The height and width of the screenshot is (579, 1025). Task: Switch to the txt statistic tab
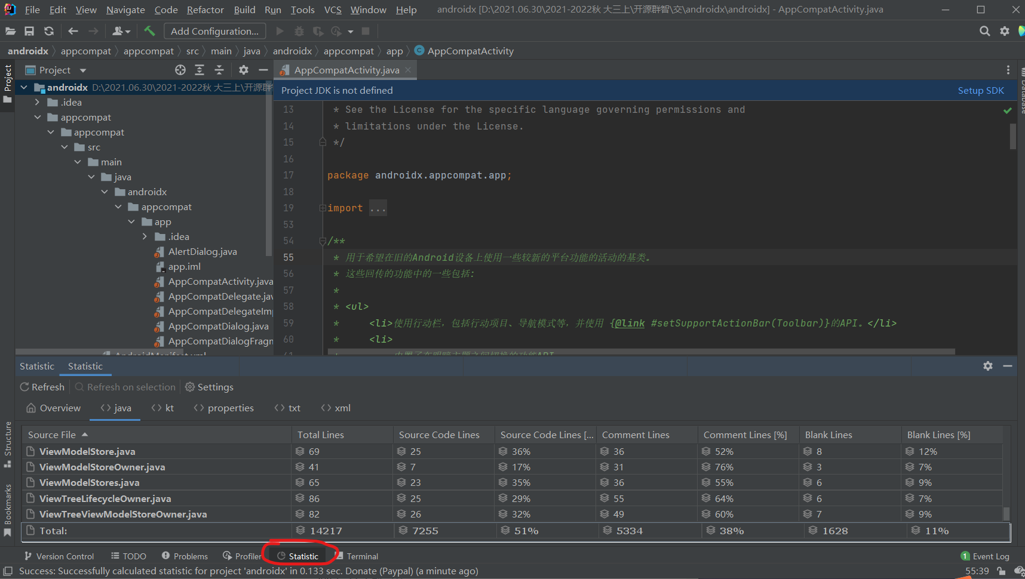click(x=287, y=408)
